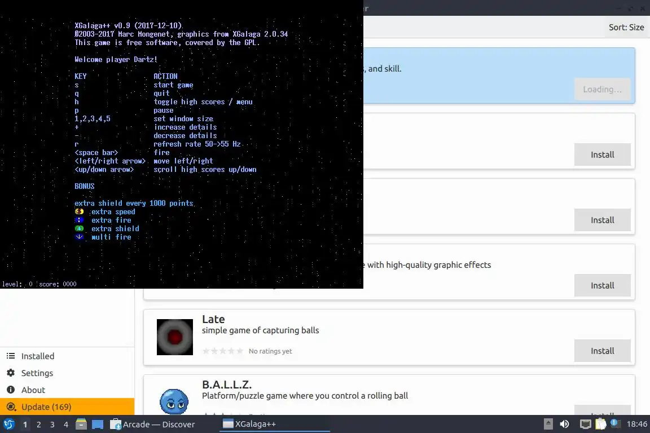This screenshot has height=433, width=650.
Task: Click the extra fire bonus icon in XGalaga++
Action: point(79,220)
